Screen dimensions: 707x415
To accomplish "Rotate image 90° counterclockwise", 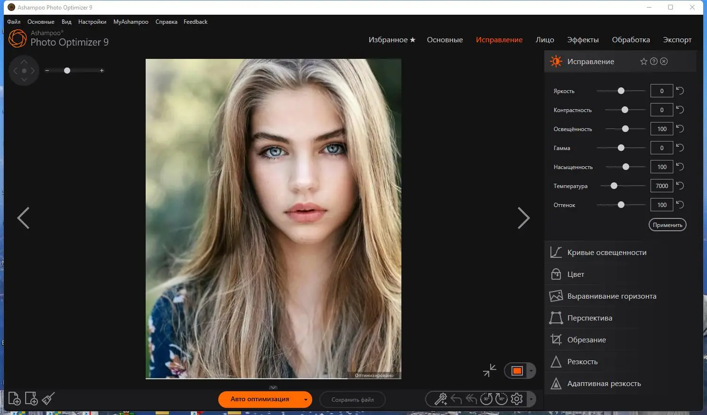I will [x=486, y=399].
